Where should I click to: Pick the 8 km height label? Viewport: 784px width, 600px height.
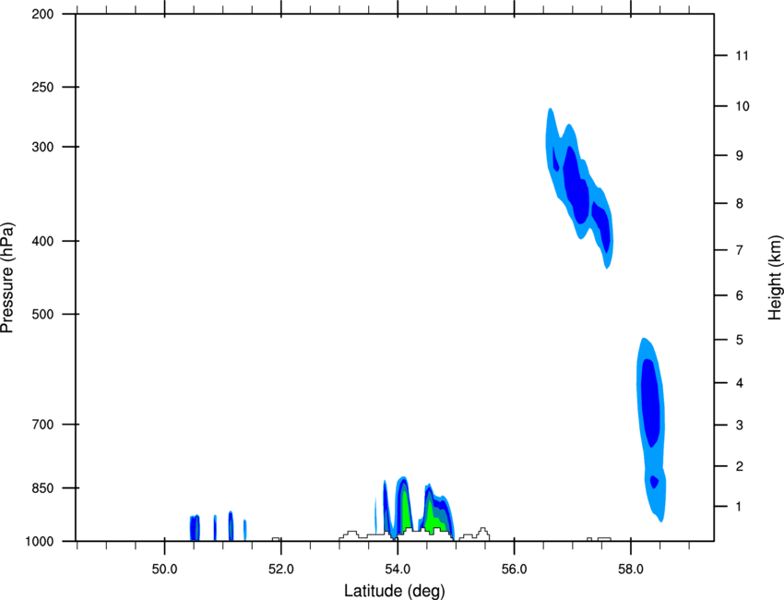click(x=740, y=204)
